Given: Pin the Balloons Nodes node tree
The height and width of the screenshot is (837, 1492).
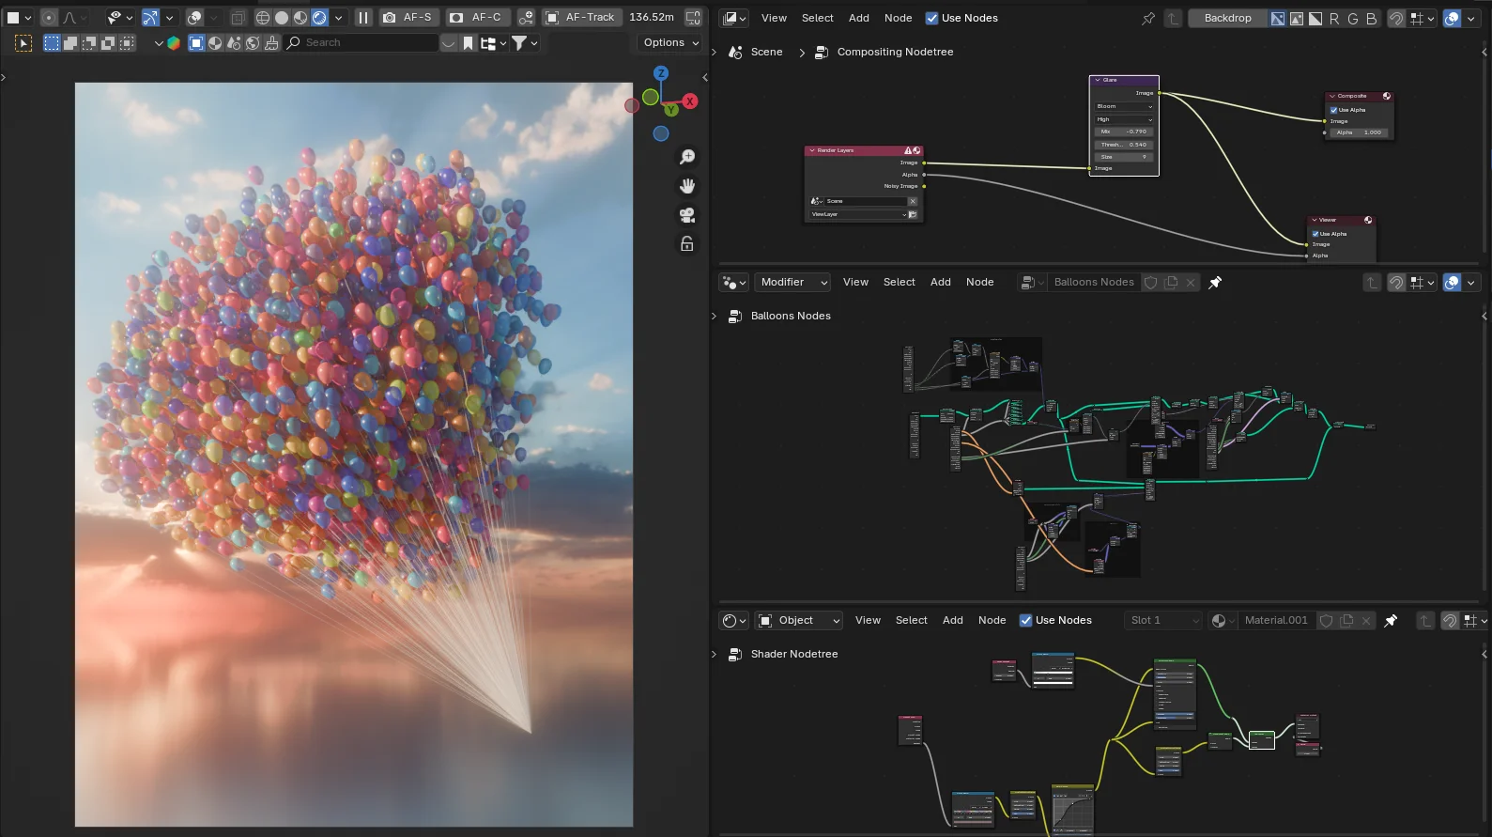Looking at the screenshot, I should pos(1215,282).
